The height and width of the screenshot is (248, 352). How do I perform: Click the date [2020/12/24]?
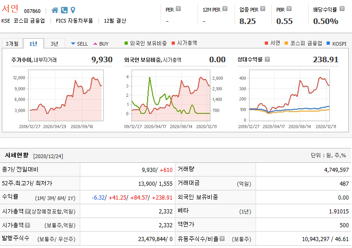point(48,156)
